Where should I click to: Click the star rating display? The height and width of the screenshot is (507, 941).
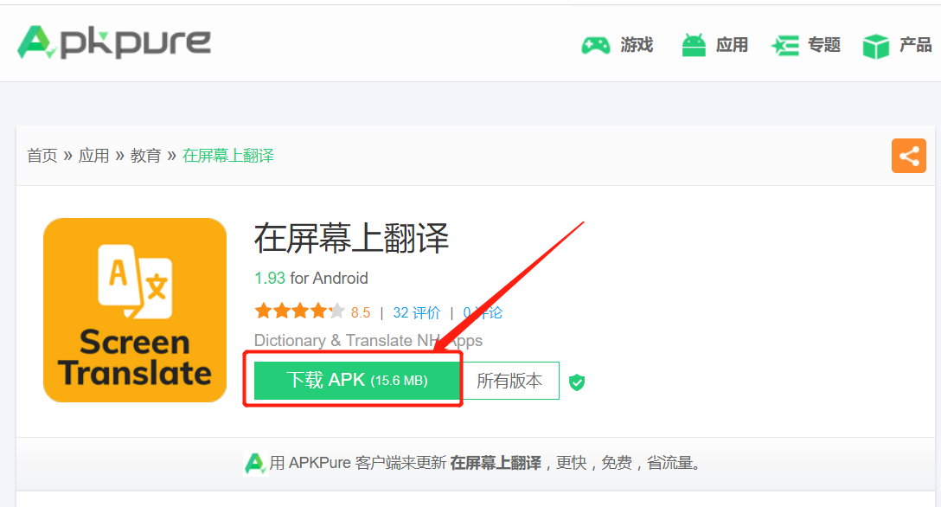(x=299, y=311)
